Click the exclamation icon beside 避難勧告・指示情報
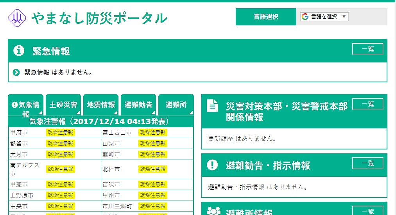Viewport: 396px width, 215px height. tap(212, 165)
